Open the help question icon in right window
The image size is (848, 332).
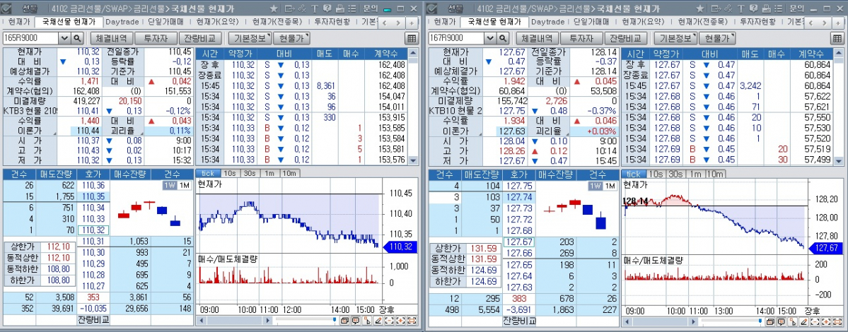tap(753, 8)
